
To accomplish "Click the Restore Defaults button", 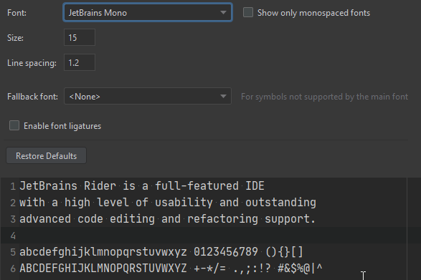I will [x=46, y=155].
